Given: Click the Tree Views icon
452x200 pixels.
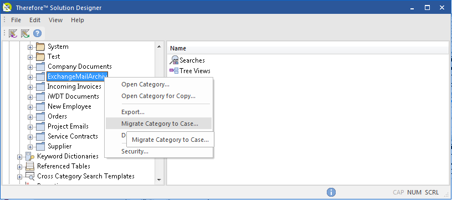Looking at the screenshot, I should [x=174, y=70].
